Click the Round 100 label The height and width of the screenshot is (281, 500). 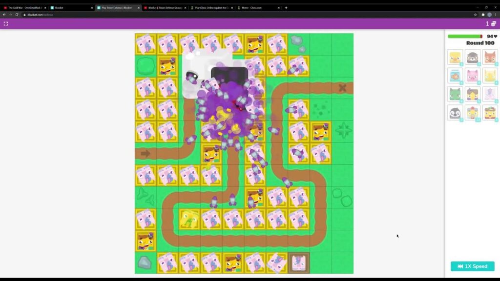click(x=480, y=43)
